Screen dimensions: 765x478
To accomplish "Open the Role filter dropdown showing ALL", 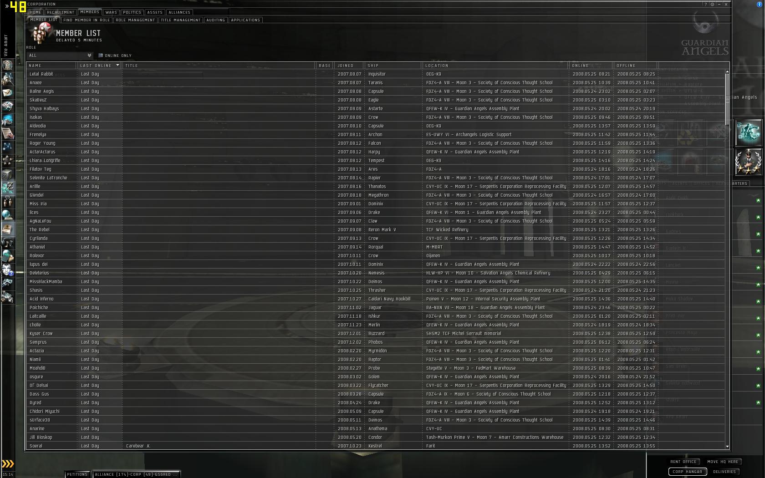I will pos(60,56).
